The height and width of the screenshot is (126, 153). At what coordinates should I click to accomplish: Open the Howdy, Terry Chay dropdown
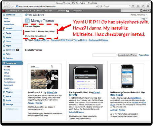click(x=139, y=15)
